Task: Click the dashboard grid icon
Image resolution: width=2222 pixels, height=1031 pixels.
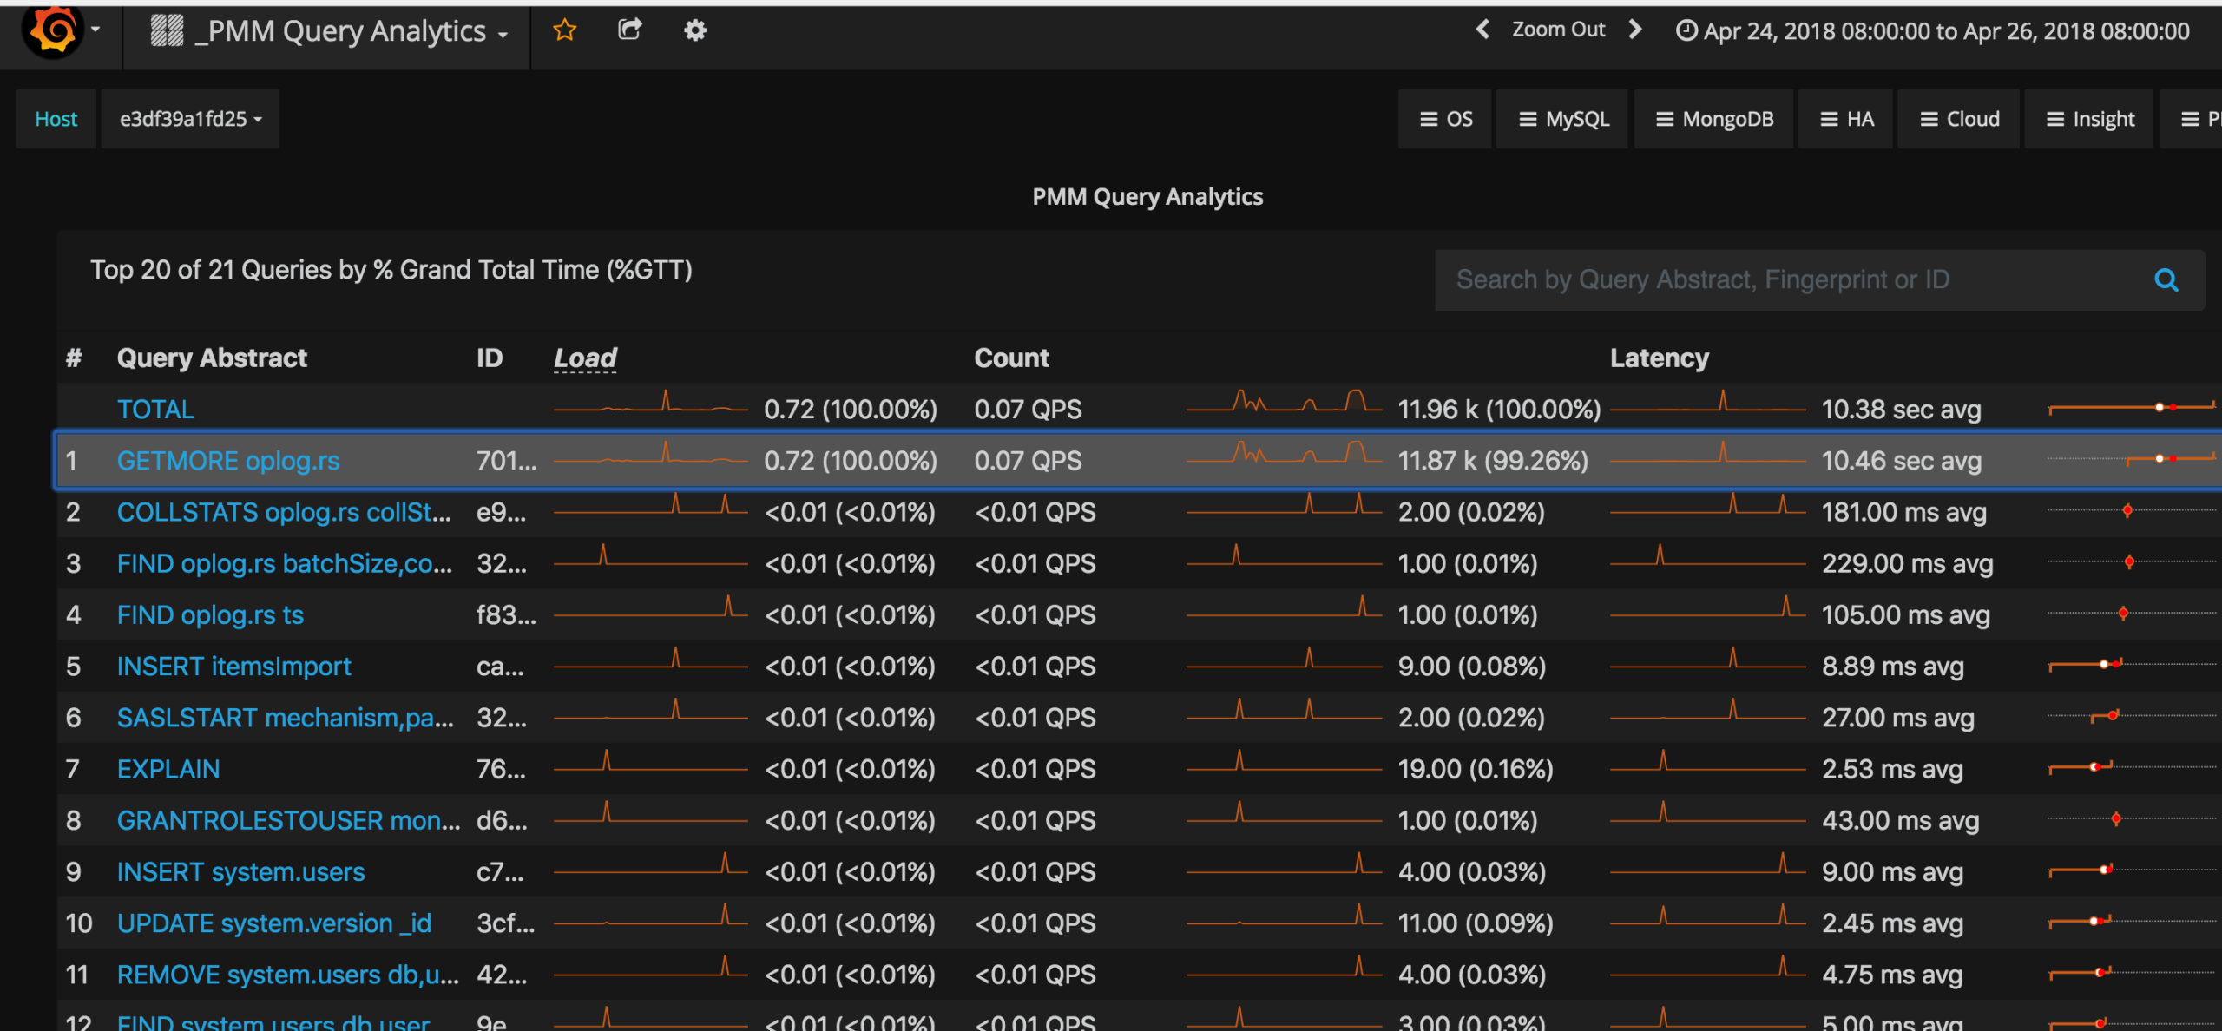Action: tap(167, 31)
